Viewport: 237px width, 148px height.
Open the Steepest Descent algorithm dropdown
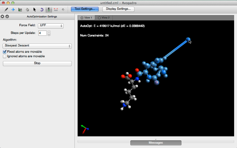tap(37, 46)
